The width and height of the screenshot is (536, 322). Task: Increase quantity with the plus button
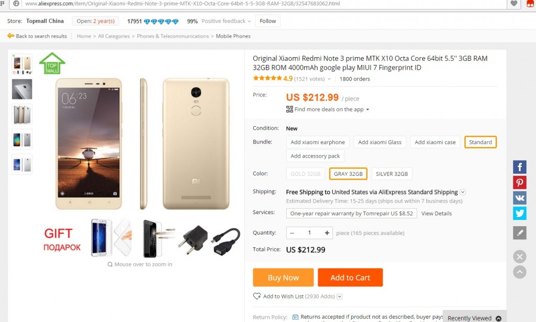[327, 232]
